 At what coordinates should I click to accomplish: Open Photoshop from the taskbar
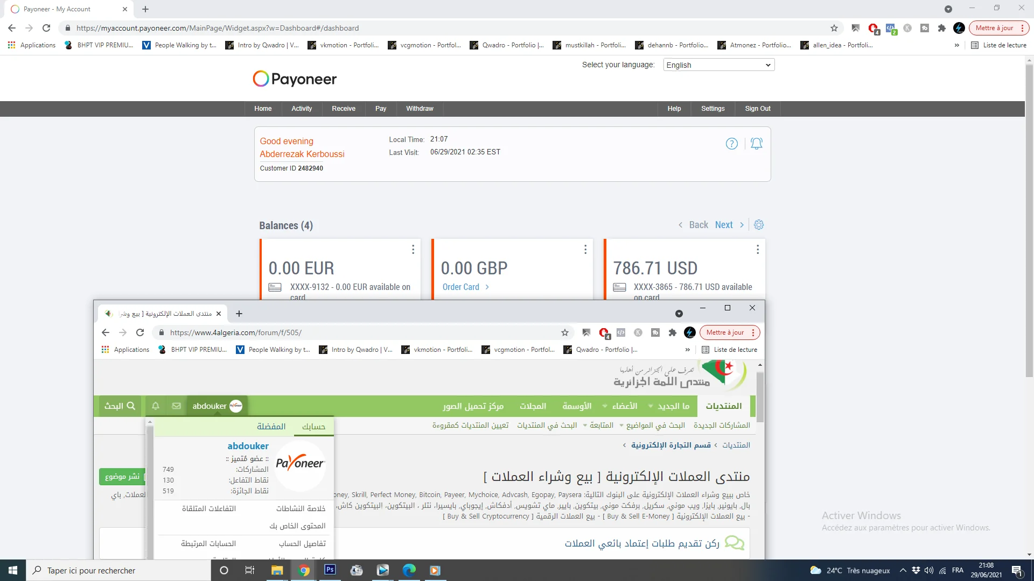(330, 570)
